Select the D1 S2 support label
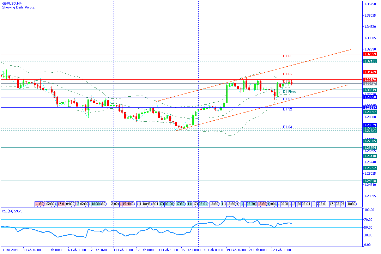The image size is (381, 254). [287, 109]
